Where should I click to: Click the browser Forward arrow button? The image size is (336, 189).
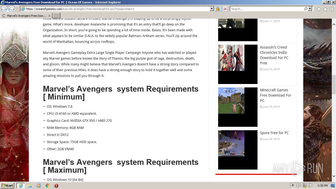[11, 9]
